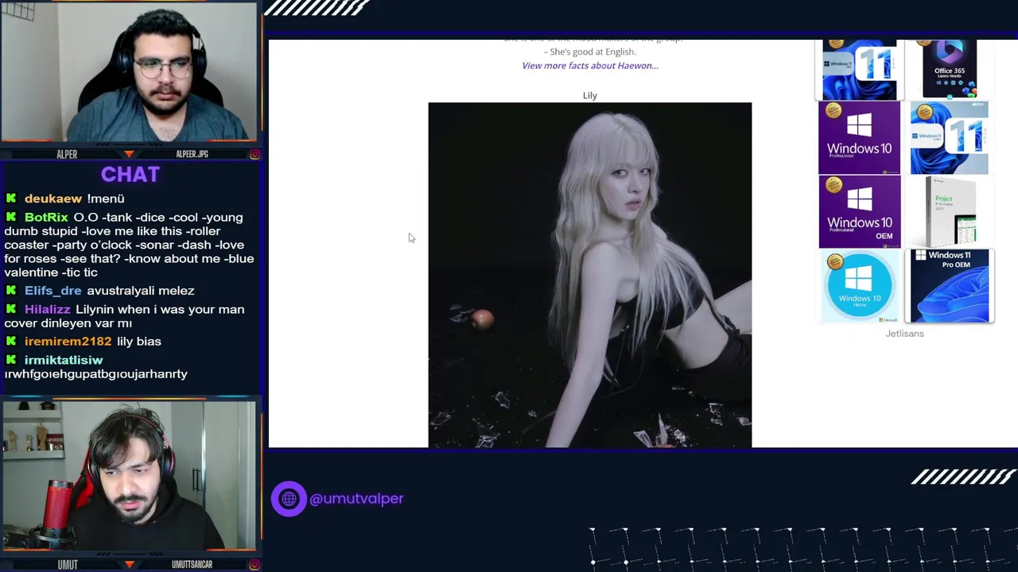
Task: Click the username Elifs_dre in chat
Action: (53, 291)
